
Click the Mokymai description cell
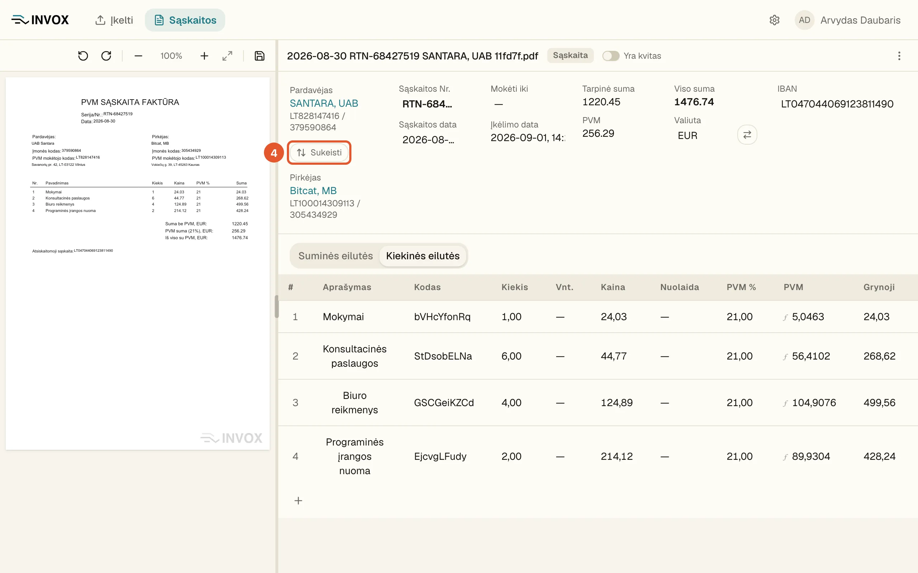pos(343,317)
